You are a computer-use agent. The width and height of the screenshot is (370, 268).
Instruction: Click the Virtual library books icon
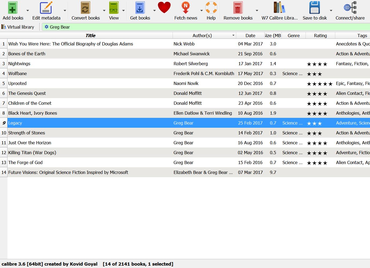(x=4, y=27)
